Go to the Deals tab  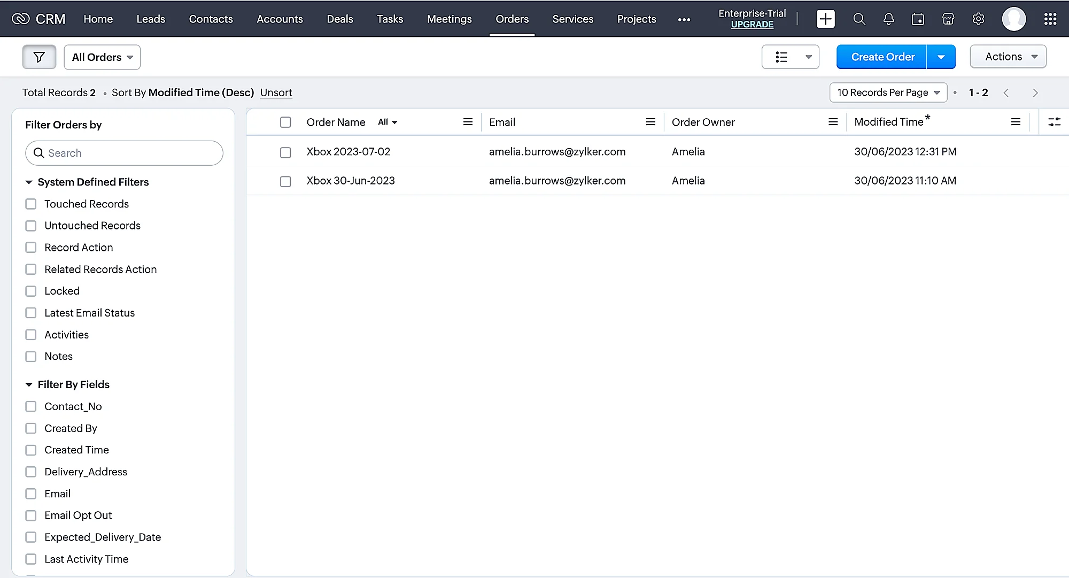339,19
